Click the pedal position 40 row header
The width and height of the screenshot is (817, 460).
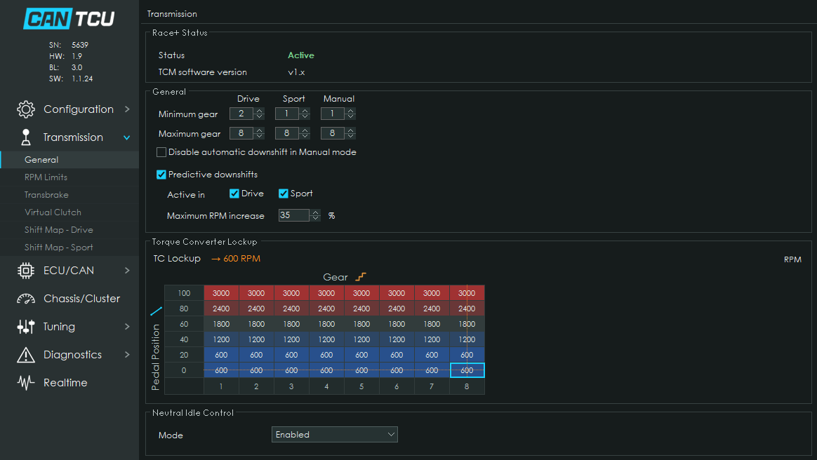click(x=184, y=339)
